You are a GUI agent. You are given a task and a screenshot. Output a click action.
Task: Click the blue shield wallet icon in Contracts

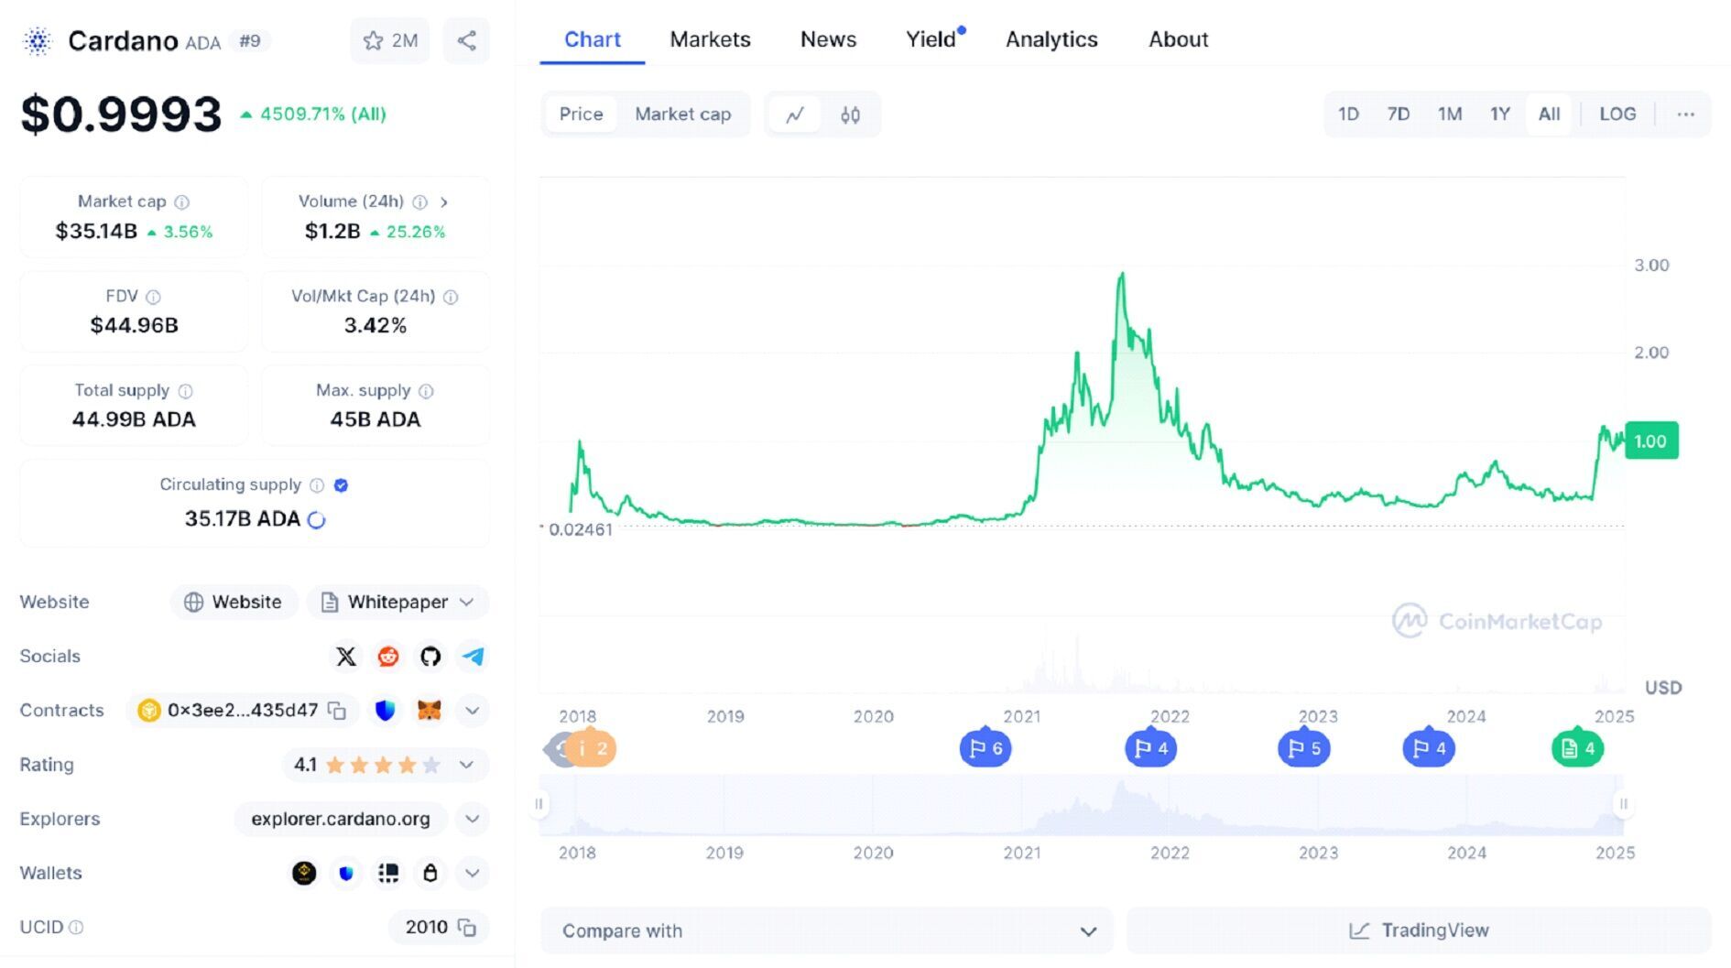pos(386,711)
